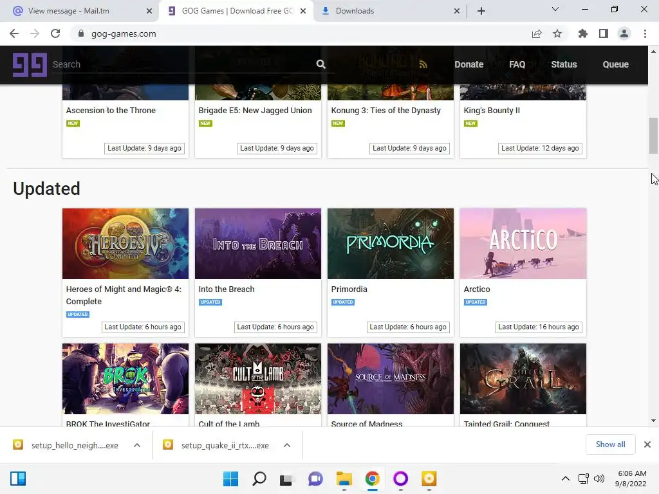The height and width of the screenshot is (494, 659).
Task: Open the volume control in tray
Action: tap(599, 479)
